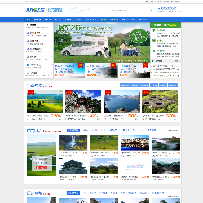Viewport: 203px width, 203px height.
Task: Open the LNOLS placeholder logo thumbnail
Action: (x=135, y=166)
